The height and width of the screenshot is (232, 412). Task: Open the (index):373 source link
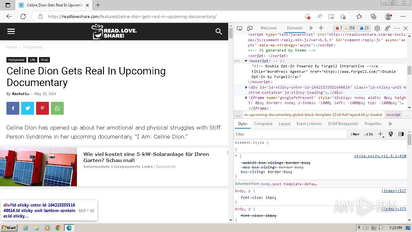(x=394, y=209)
